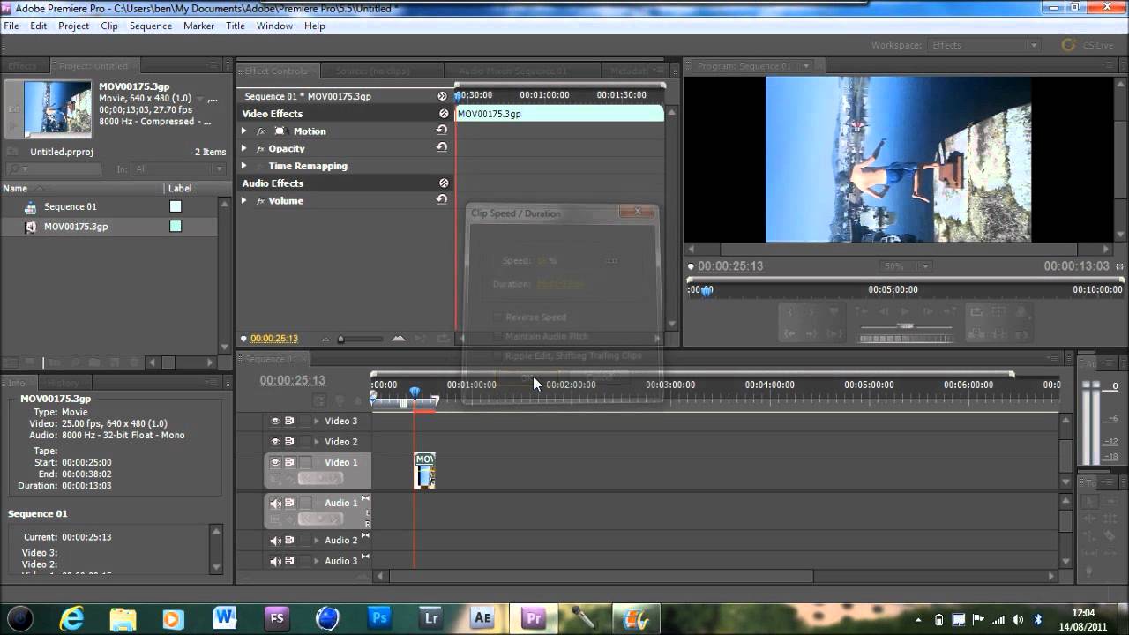Click the Motion transform icon
Screen dimensions: 1129x635
[280, 131]
